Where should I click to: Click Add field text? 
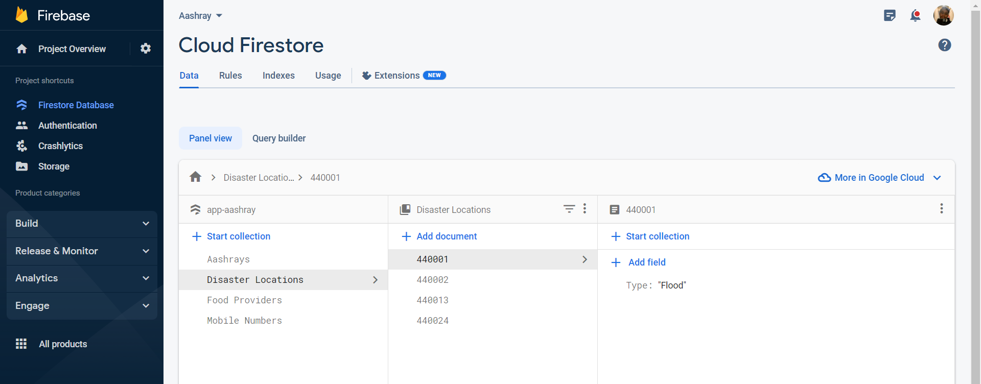(647, 262)
